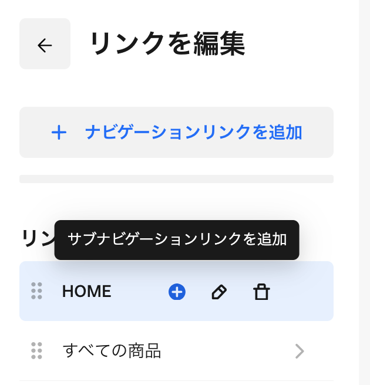Click the partially hidden リン section heading
Viewport: 370px width, 385px height.
(36, 238)
